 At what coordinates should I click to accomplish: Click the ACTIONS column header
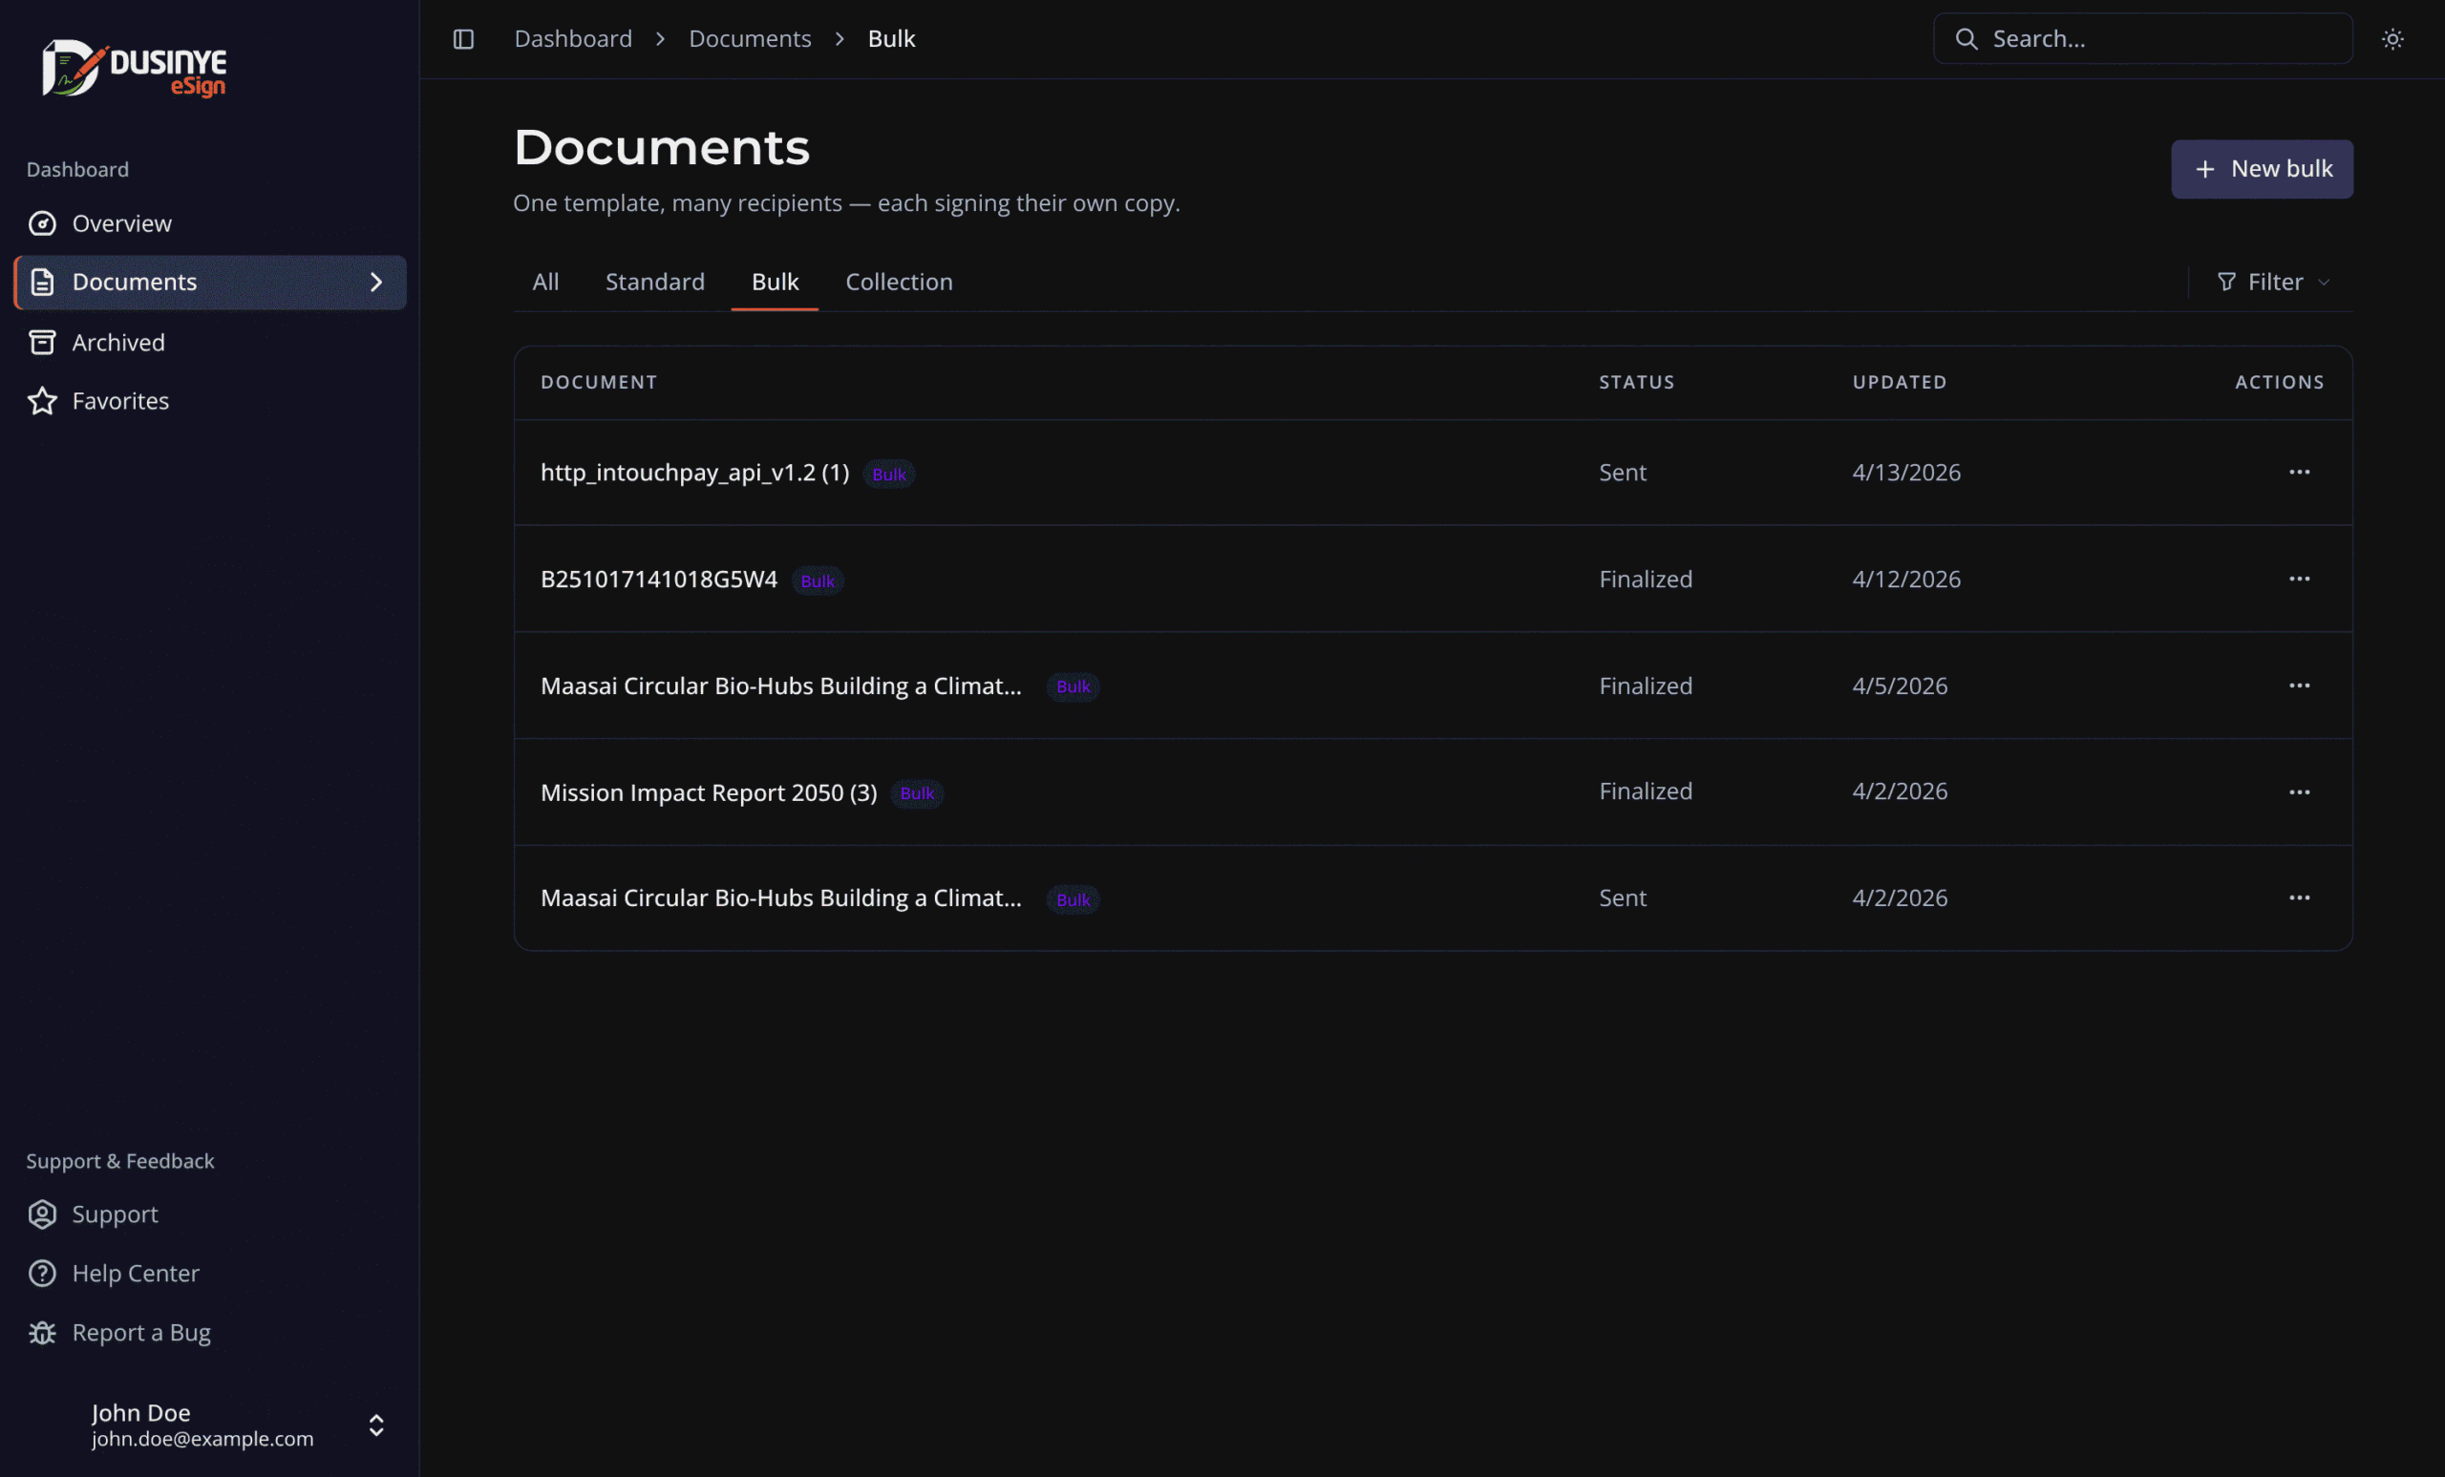2279,382
